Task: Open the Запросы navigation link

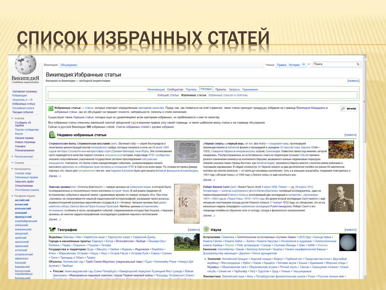Action: click(234, 89)
